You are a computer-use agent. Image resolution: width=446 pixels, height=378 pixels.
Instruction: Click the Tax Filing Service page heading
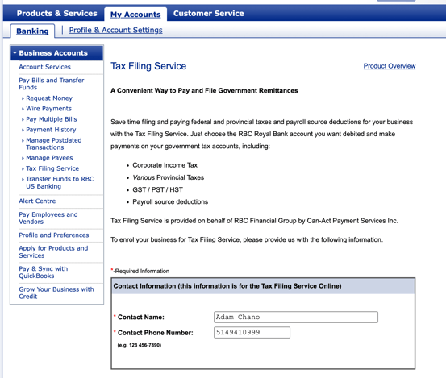(x=148, y=66)
